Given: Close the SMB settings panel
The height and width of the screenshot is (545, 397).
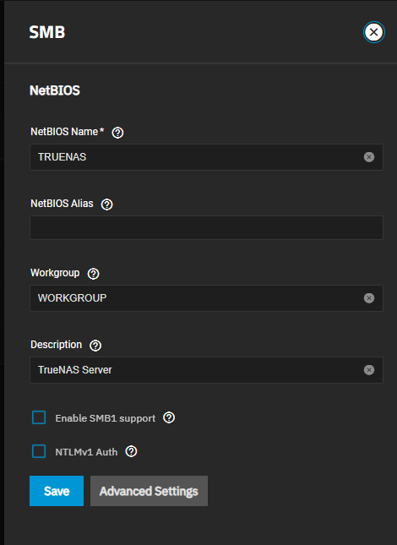Looking at the screenshot, I should pos(373,32).
